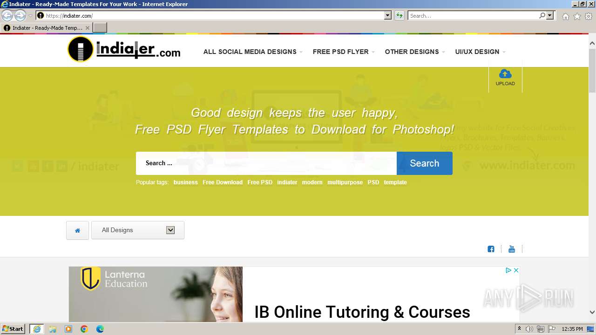Viewport: 596px width, 335px height.
Task: Click the Action Center flag icon
Action: click(552, 329)
